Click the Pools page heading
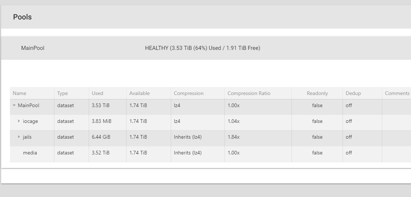 [22, 17]
